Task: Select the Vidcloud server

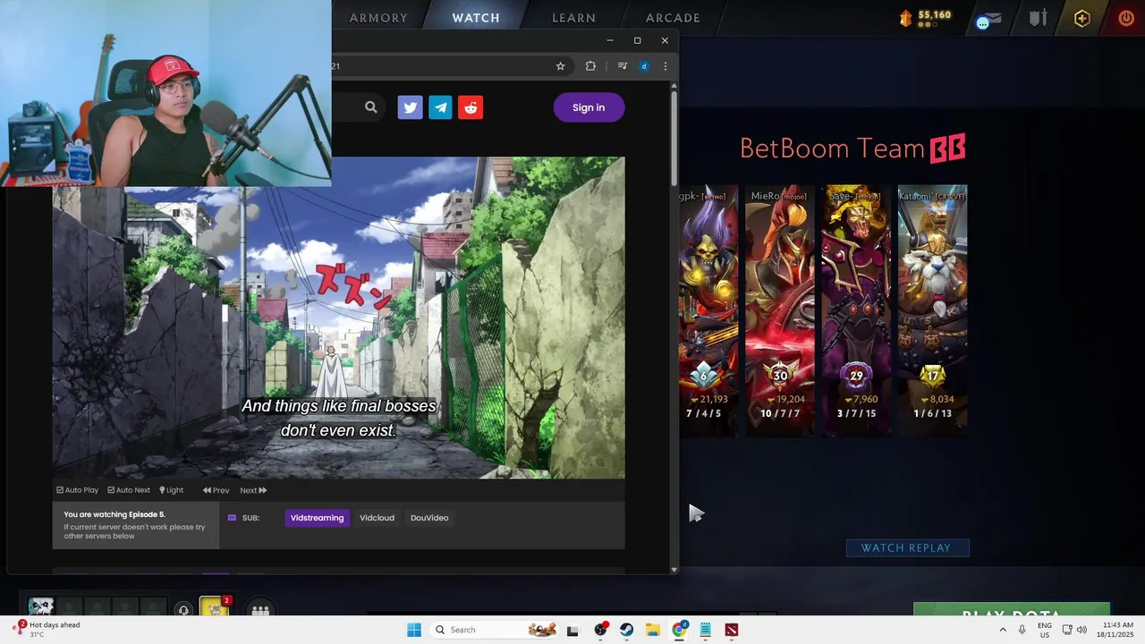Action: coord(377,518)
